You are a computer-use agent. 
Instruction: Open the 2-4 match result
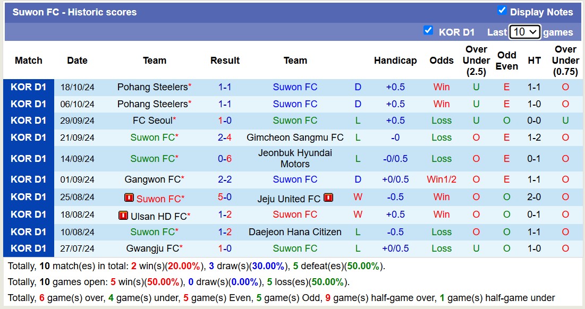(x=225, y=138)
